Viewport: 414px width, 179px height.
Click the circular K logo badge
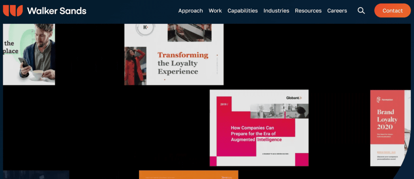coord(146,28)
